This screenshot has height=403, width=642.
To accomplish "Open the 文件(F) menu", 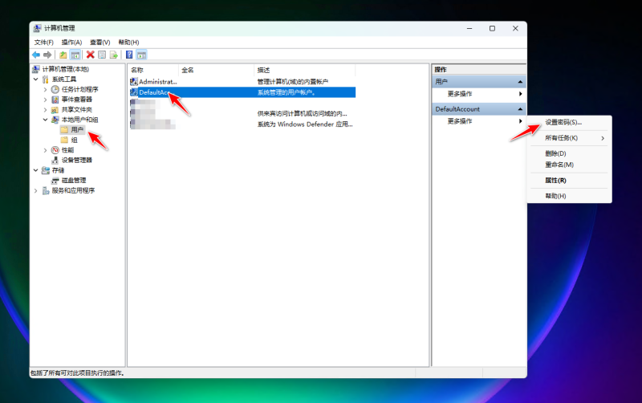I will tap(44, 43).
